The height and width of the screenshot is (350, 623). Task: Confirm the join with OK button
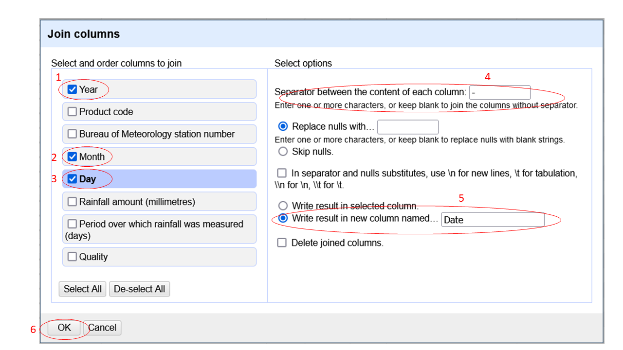pyautogui.click(x=64, y=328)
